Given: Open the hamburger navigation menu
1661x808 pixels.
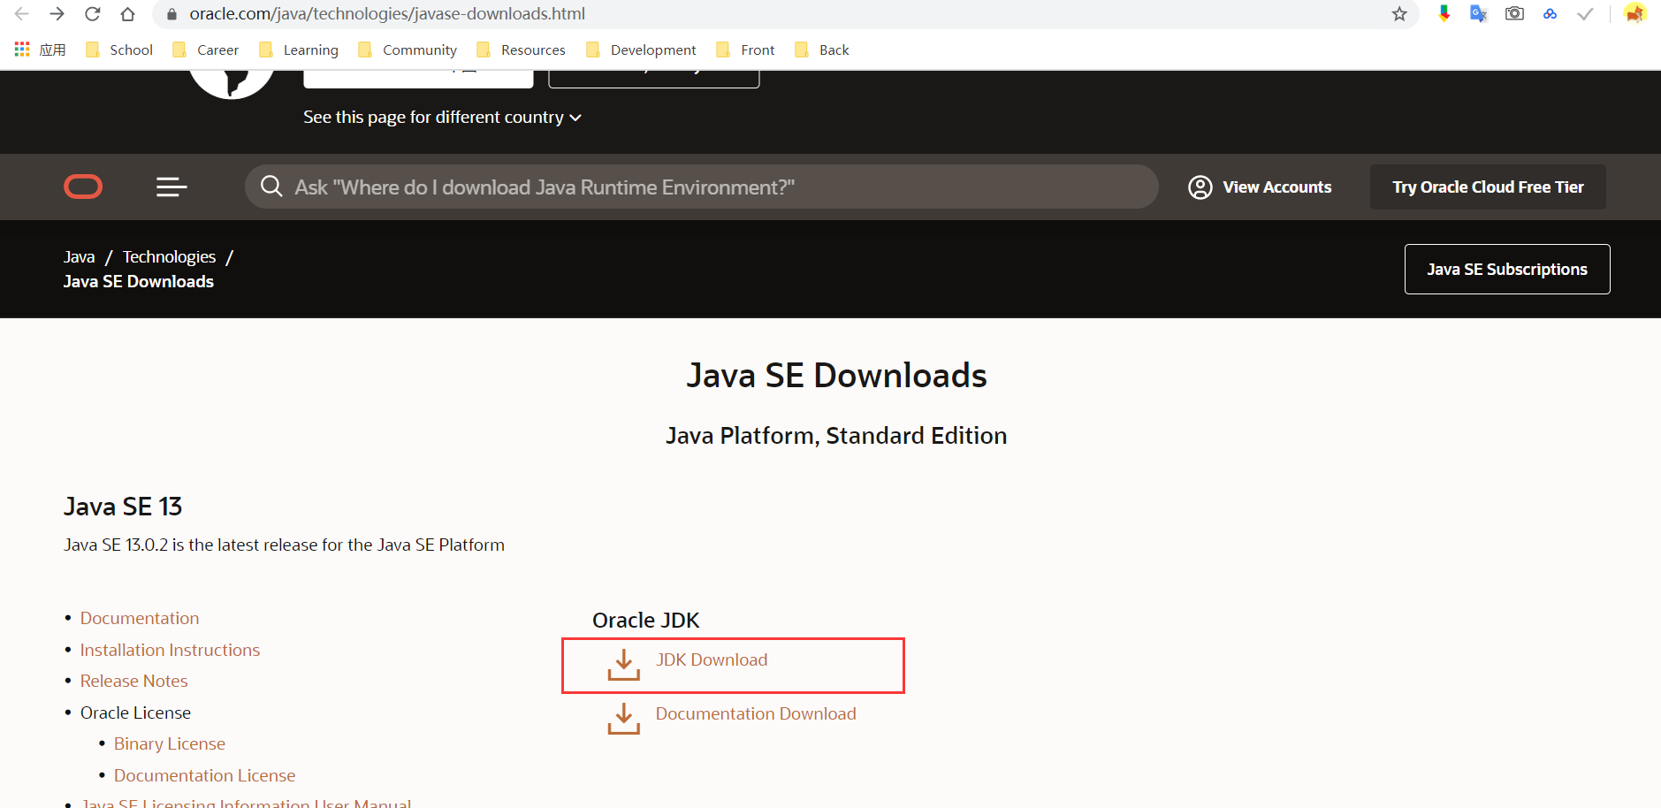Looking at the screenshot, I should click(x=171, y=187).
